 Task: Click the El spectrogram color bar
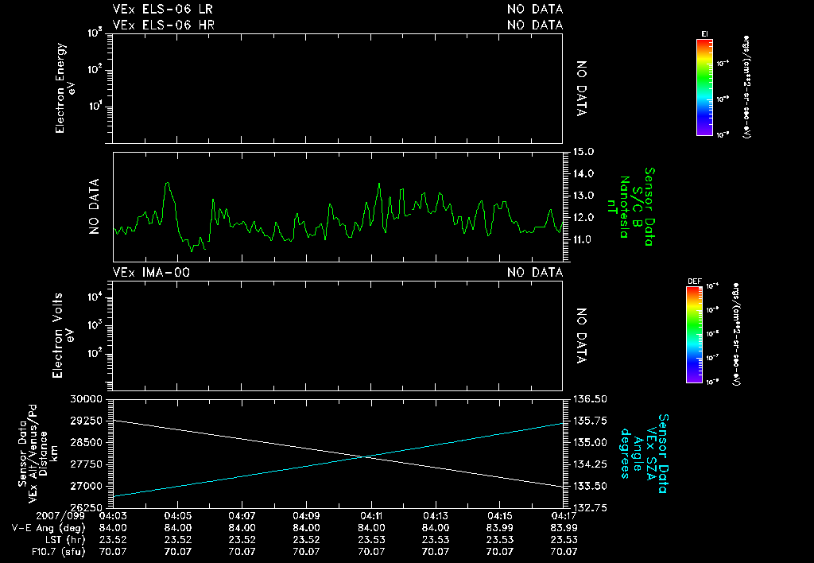point(704,87)
